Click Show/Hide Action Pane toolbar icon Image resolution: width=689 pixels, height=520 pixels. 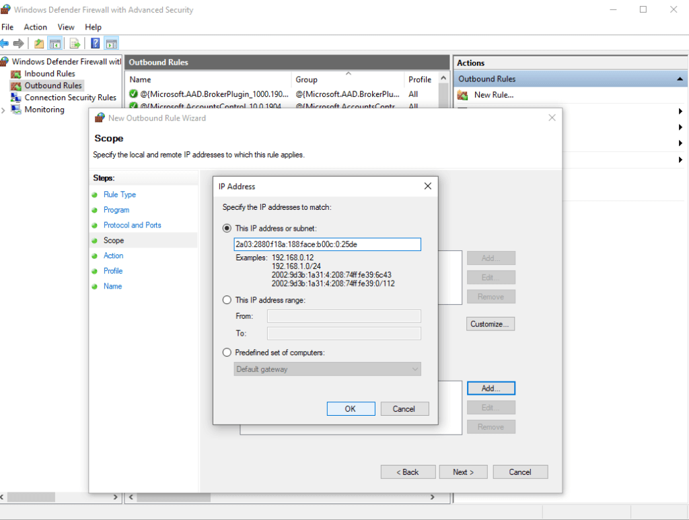112,44
